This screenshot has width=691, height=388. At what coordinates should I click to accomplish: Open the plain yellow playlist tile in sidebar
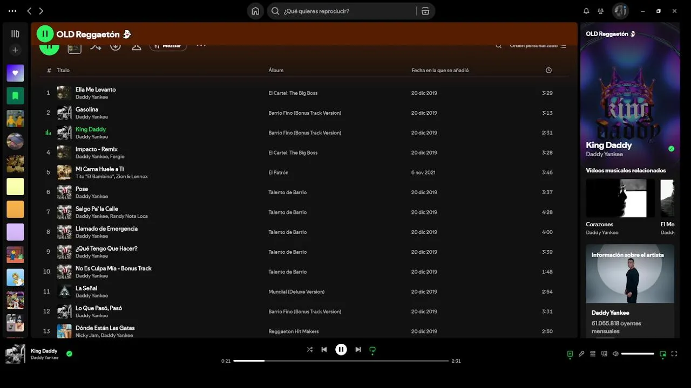tap(15, 186)
